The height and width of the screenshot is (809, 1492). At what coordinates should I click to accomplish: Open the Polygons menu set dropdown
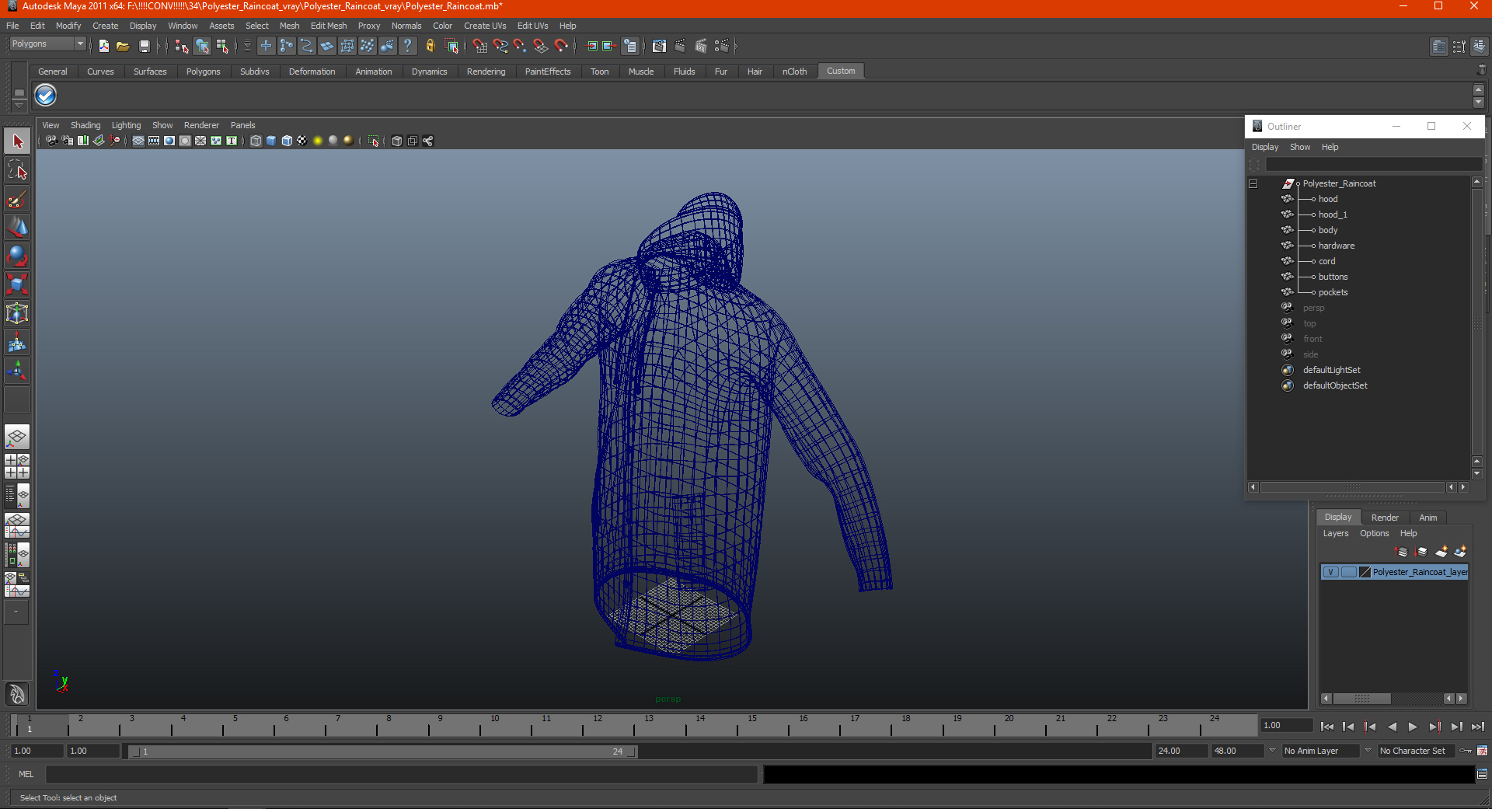79,44
